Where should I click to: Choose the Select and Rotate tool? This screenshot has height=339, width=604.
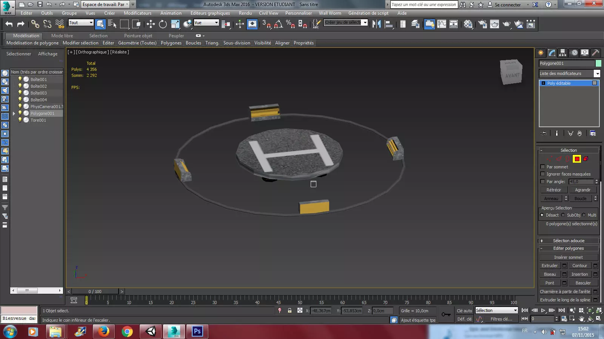[x=163, y=24]
